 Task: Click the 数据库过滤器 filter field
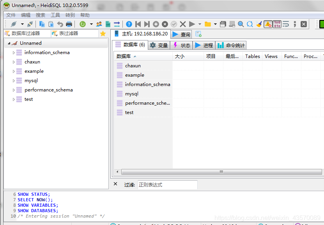pos(27,33)
